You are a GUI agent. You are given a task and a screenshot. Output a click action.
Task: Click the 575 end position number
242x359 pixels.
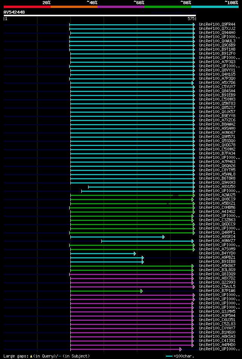coord(191,19)
